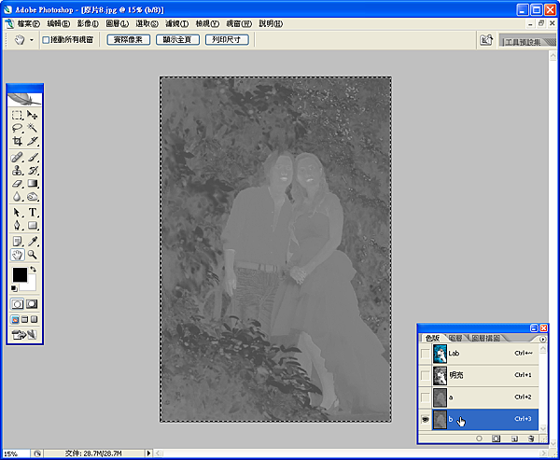Save selection as channel icon
This screenshot has width=560, height=460.
(x=497, y=439)
